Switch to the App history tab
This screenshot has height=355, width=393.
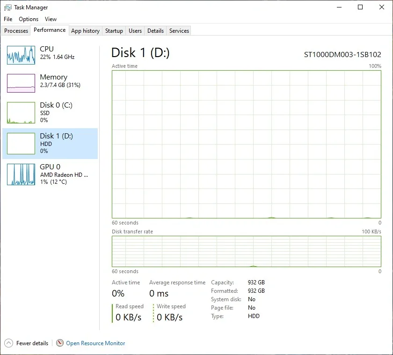(x=85, y=31)
